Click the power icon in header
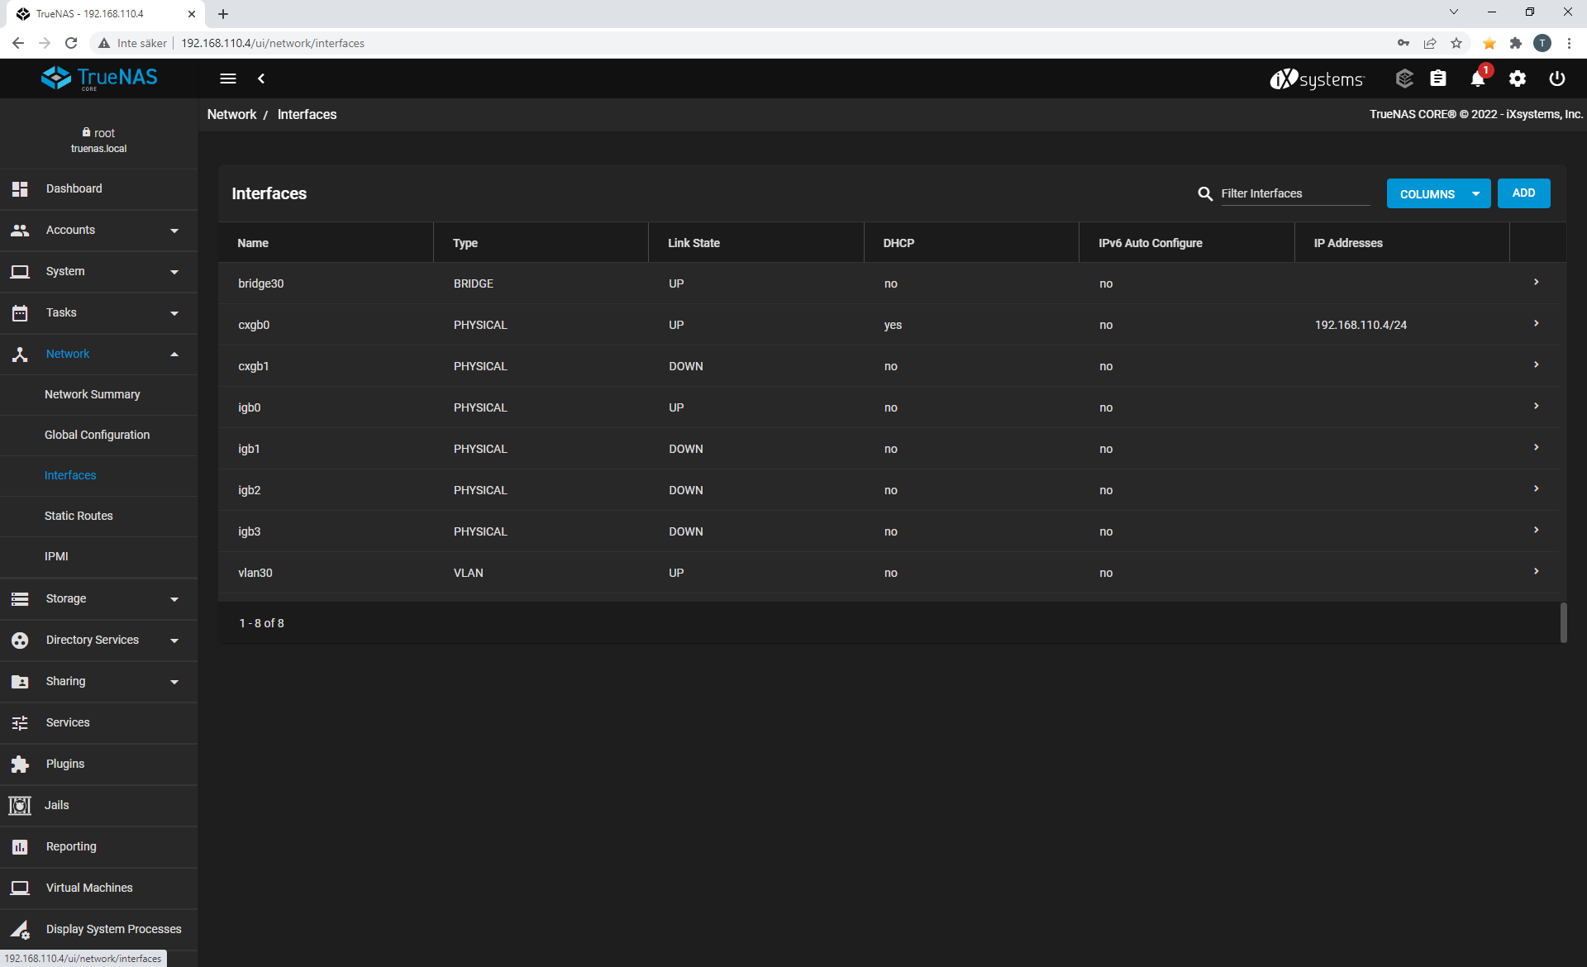Image resolution: width=1587 pixels, height=967 pixels. coord(1557,79)
